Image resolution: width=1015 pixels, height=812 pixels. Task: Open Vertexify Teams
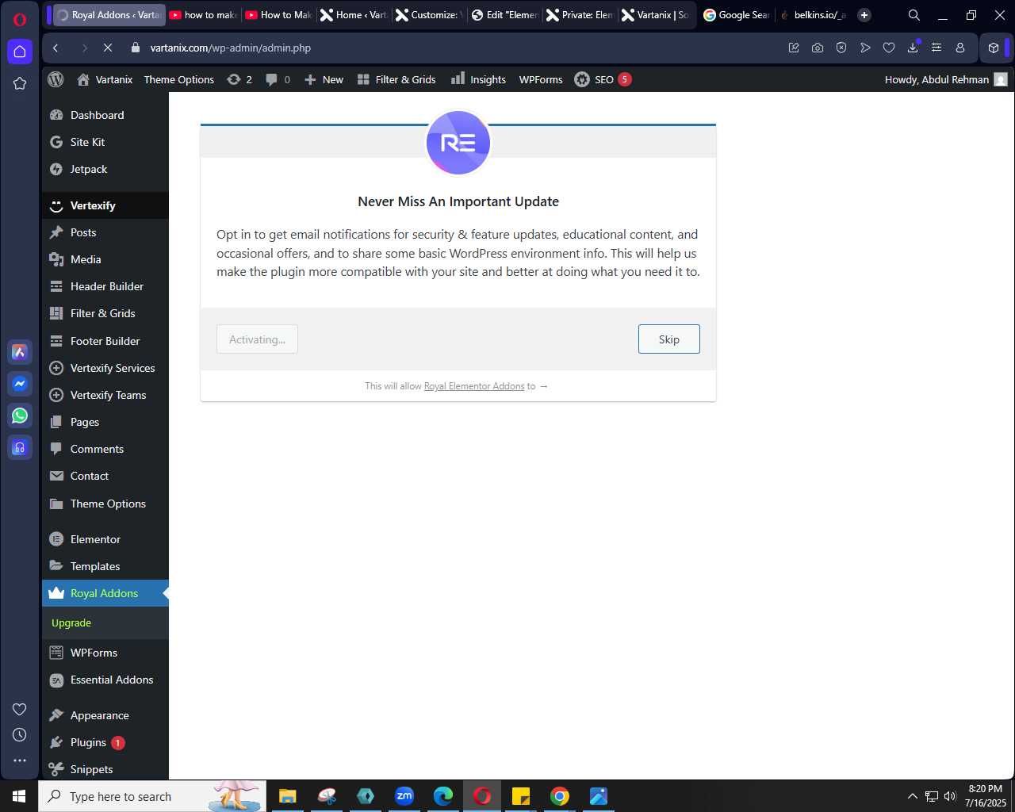coord(105,395)
